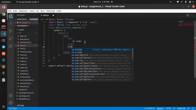
Task: Open the File menu
Action: click(10, 11)
